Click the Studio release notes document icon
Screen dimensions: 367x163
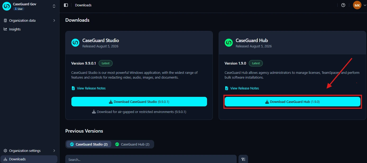tap(73, 88)
